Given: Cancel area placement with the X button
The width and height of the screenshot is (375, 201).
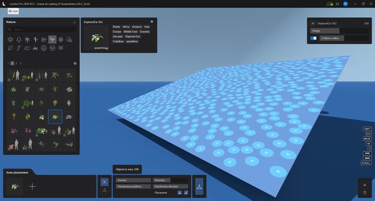Looking at the screenshot, I should point(365,185).
